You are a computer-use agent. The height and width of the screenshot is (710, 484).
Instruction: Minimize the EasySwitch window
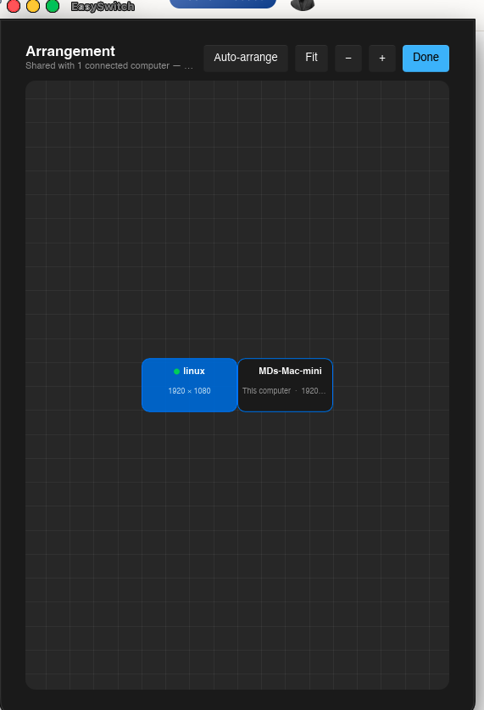point(33,6)
